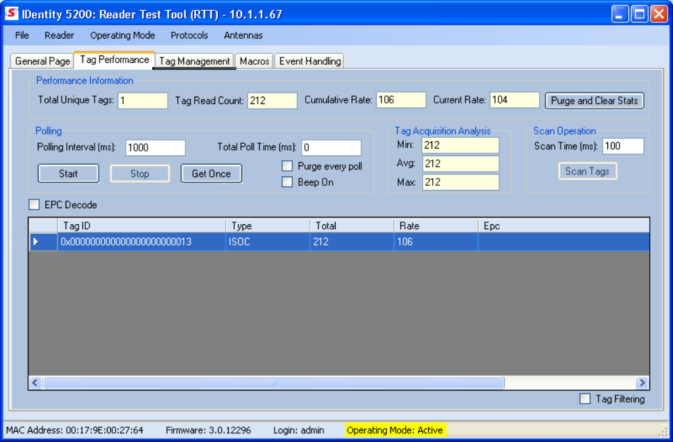The width and height of the screenshot is (673, 442).
Task: Click the Total Poll Time input field
Action: tap(331, 147)
